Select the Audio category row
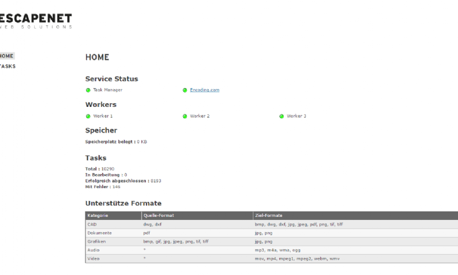458x275 pixels. tap(93, 250)
